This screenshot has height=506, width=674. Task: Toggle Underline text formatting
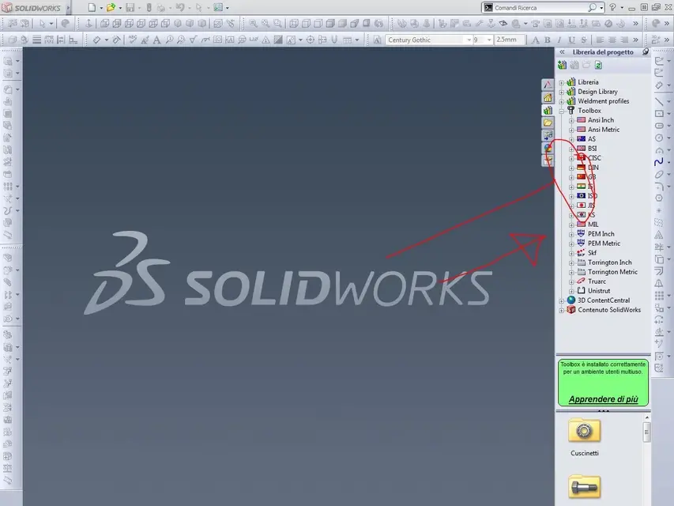pyautogui.click(x=571, y=40)
